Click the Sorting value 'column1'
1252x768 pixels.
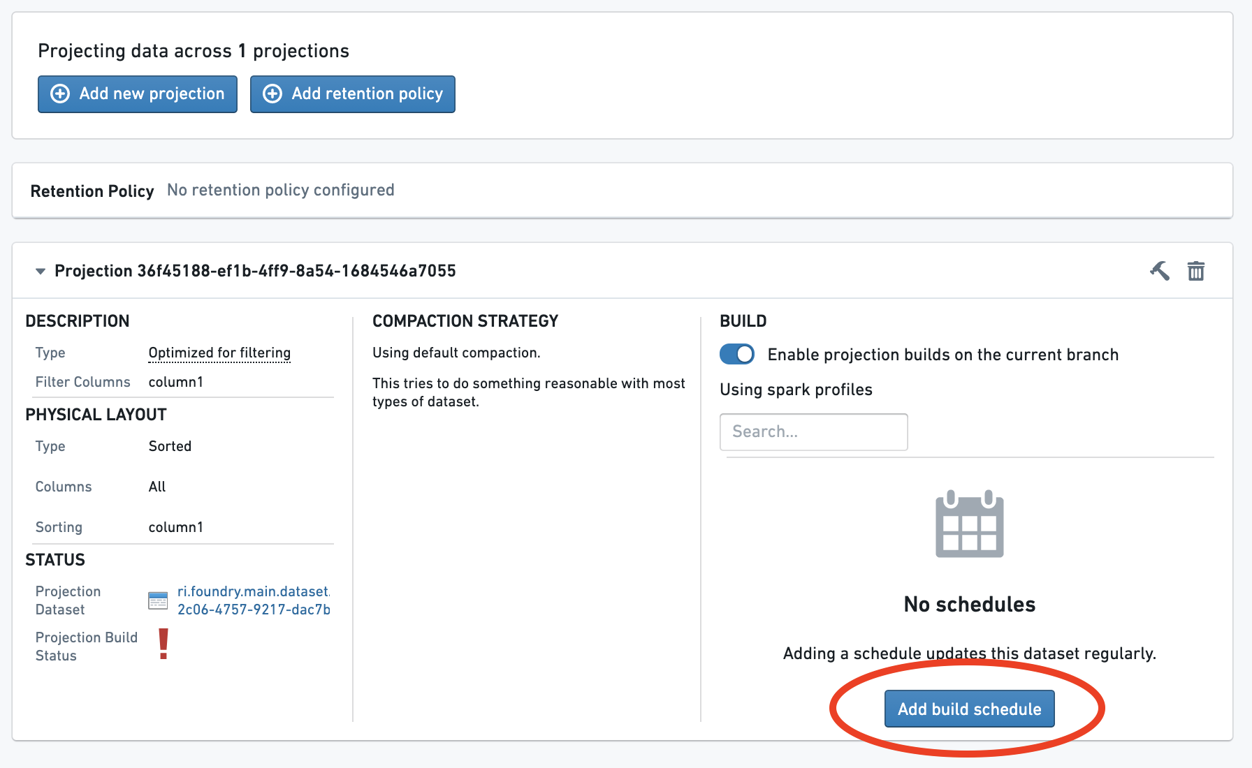[x=176, y=527]
